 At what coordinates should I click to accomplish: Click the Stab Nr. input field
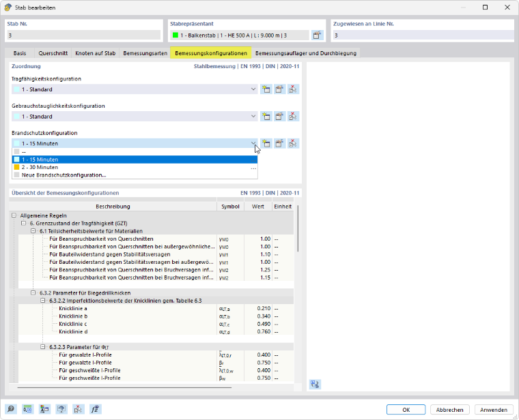click(84, 35)
